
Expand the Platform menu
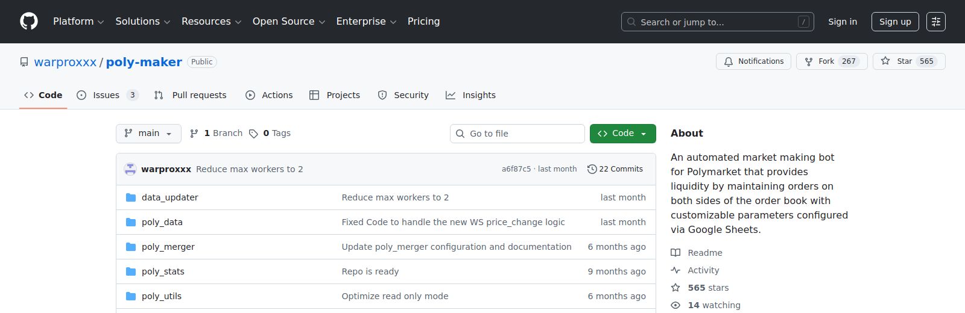(78, 22)
